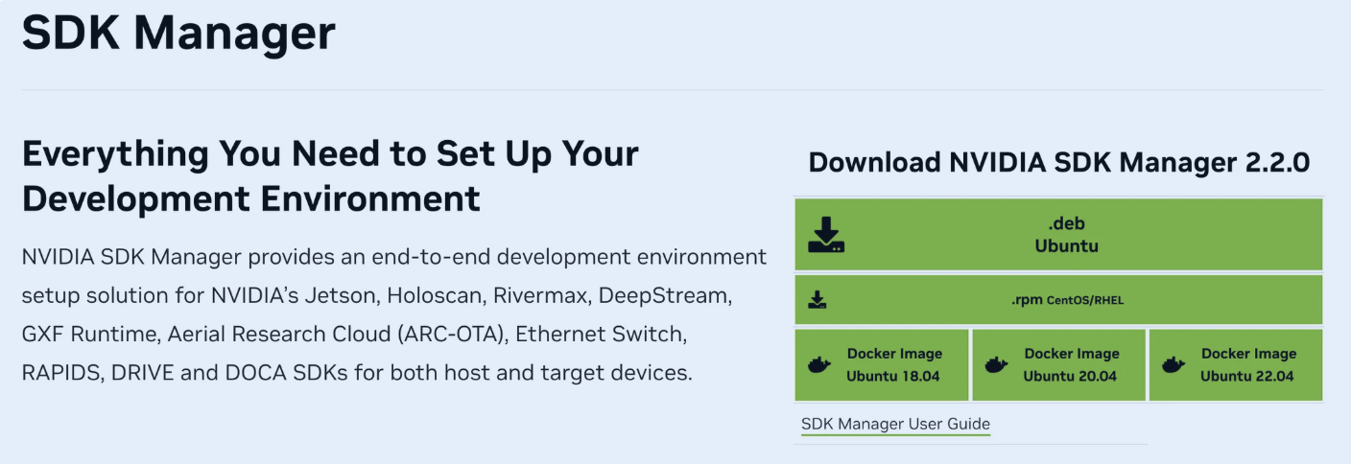The height and width of the screenshot is (464, 1351).
Task: Click the Docker whale icon for Ubuntu 20.04
Action: [x=996, y=365]
